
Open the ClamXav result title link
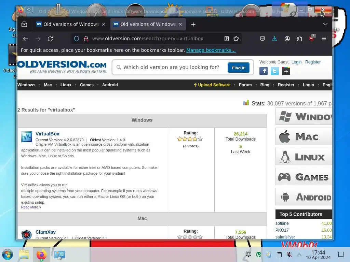45,232
